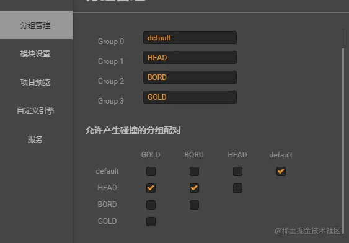The height and width of the screenshot is (243, 349).
Task: Click the 'Group 0' label
Action: tap(111, 42)
